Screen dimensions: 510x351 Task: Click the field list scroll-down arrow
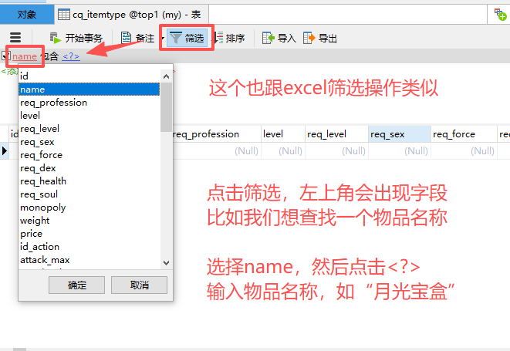(166, 262)
